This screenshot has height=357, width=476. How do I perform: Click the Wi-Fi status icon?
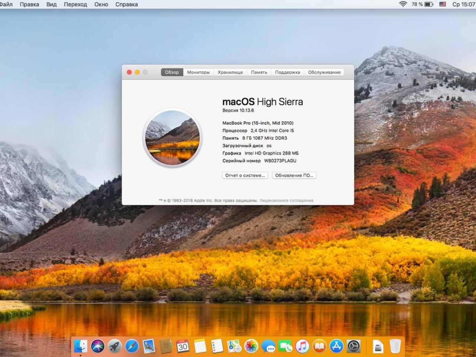point(403,4)
